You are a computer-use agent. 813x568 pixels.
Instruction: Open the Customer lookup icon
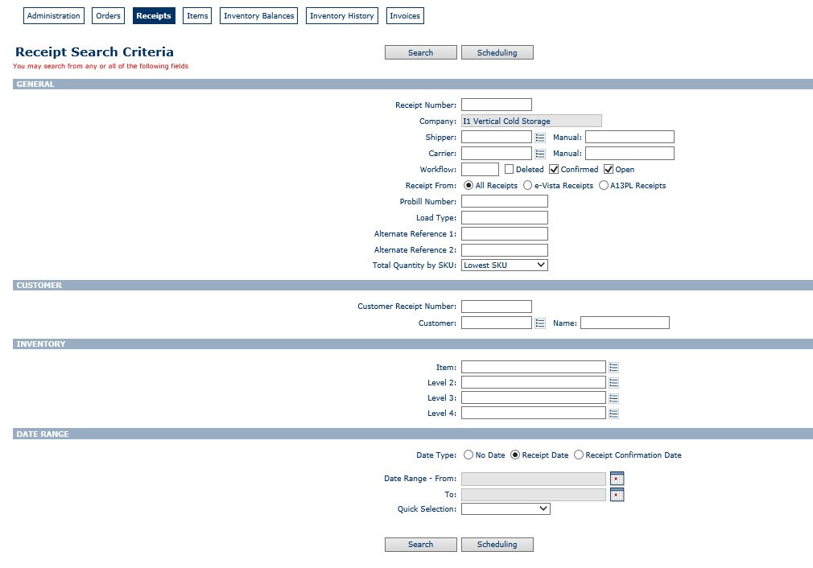pyautogui.click(x=540, y=323)
